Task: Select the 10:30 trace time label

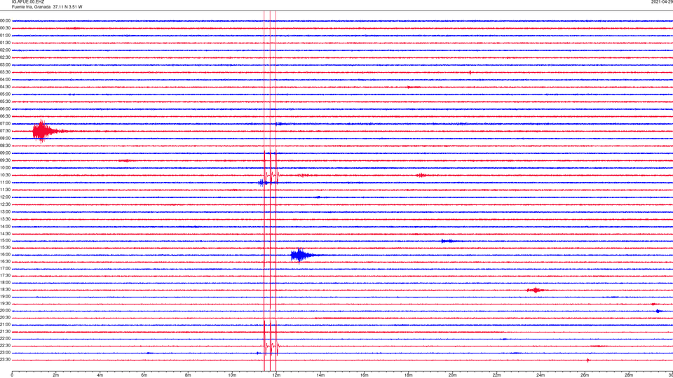Action: coord(5,175)
